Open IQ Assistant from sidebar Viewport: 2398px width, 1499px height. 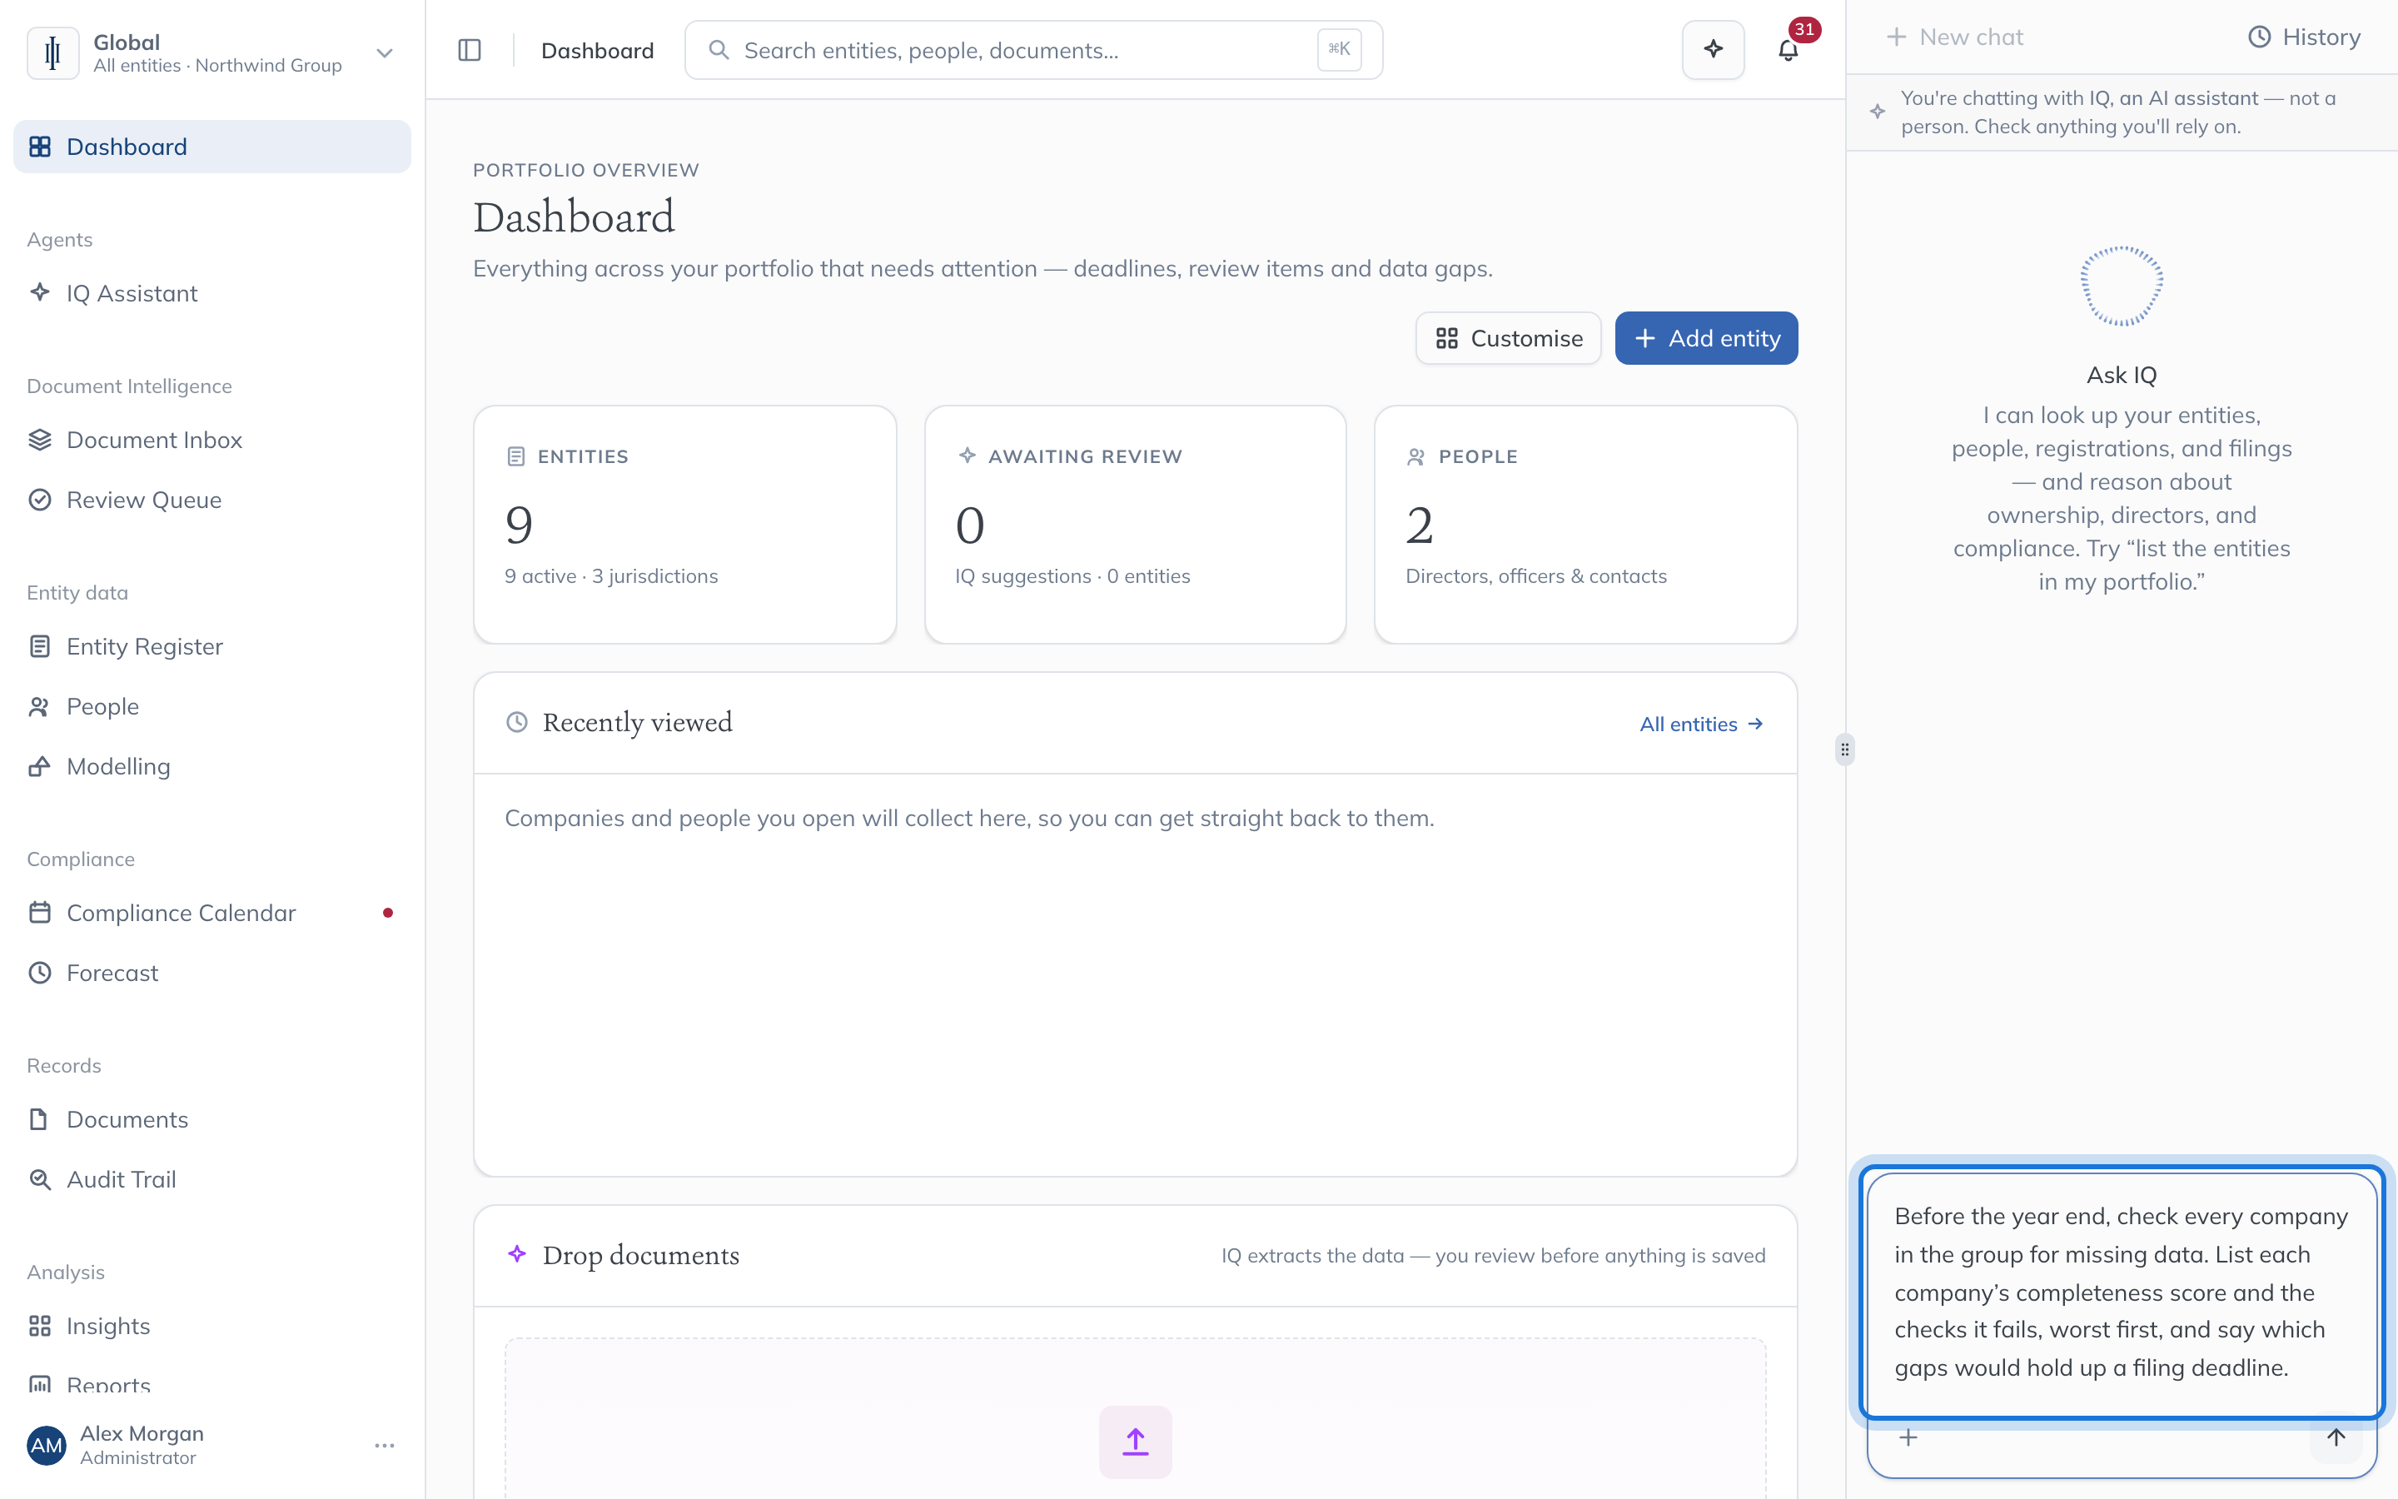click(212, 293)
